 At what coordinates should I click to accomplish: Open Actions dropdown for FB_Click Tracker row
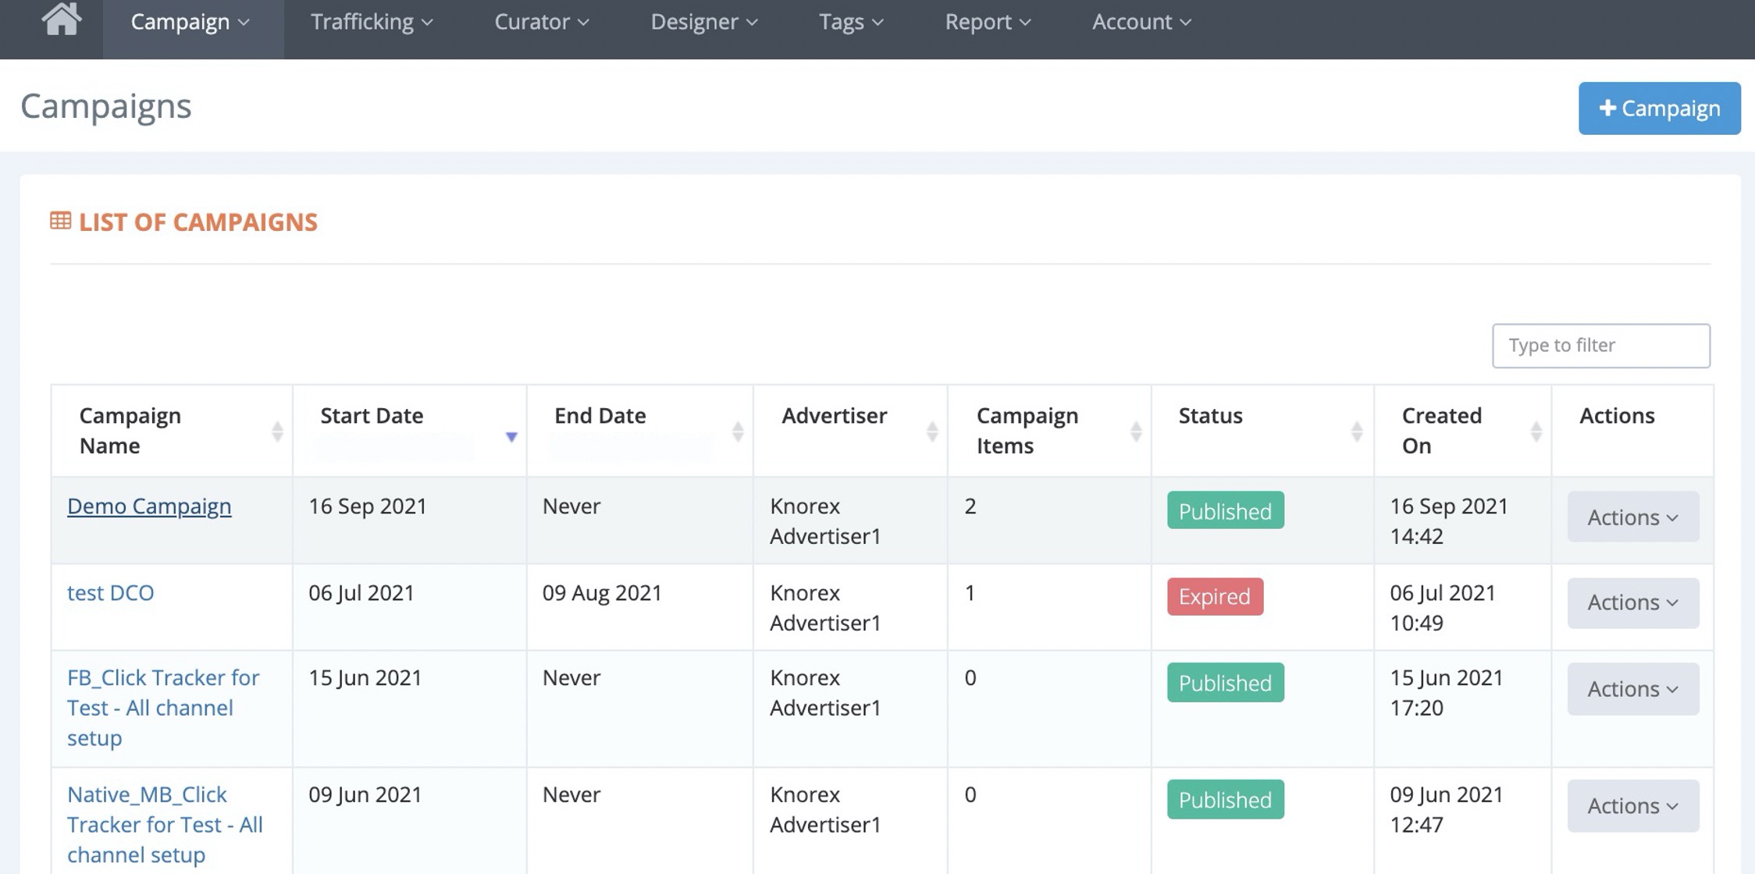tap(1632, 689)
